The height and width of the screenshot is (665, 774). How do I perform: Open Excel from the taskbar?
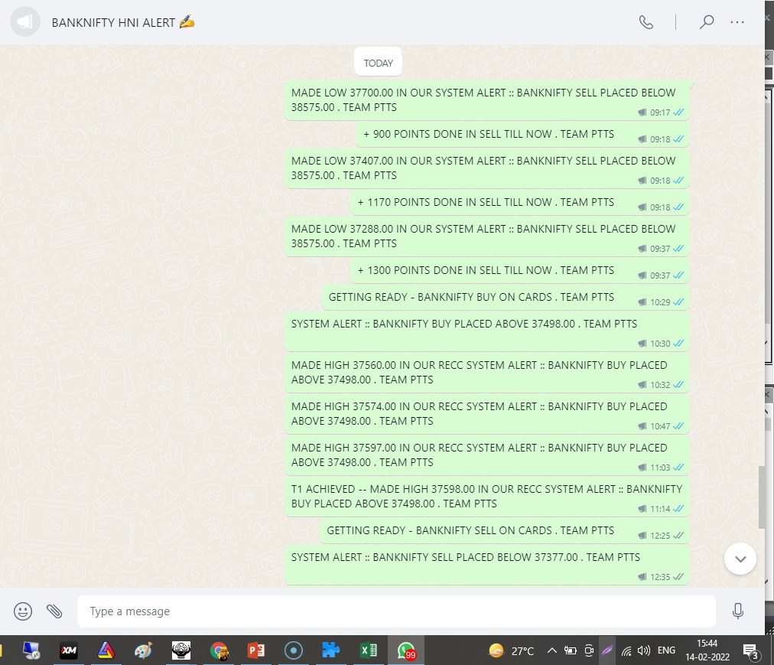coord(369,650)
